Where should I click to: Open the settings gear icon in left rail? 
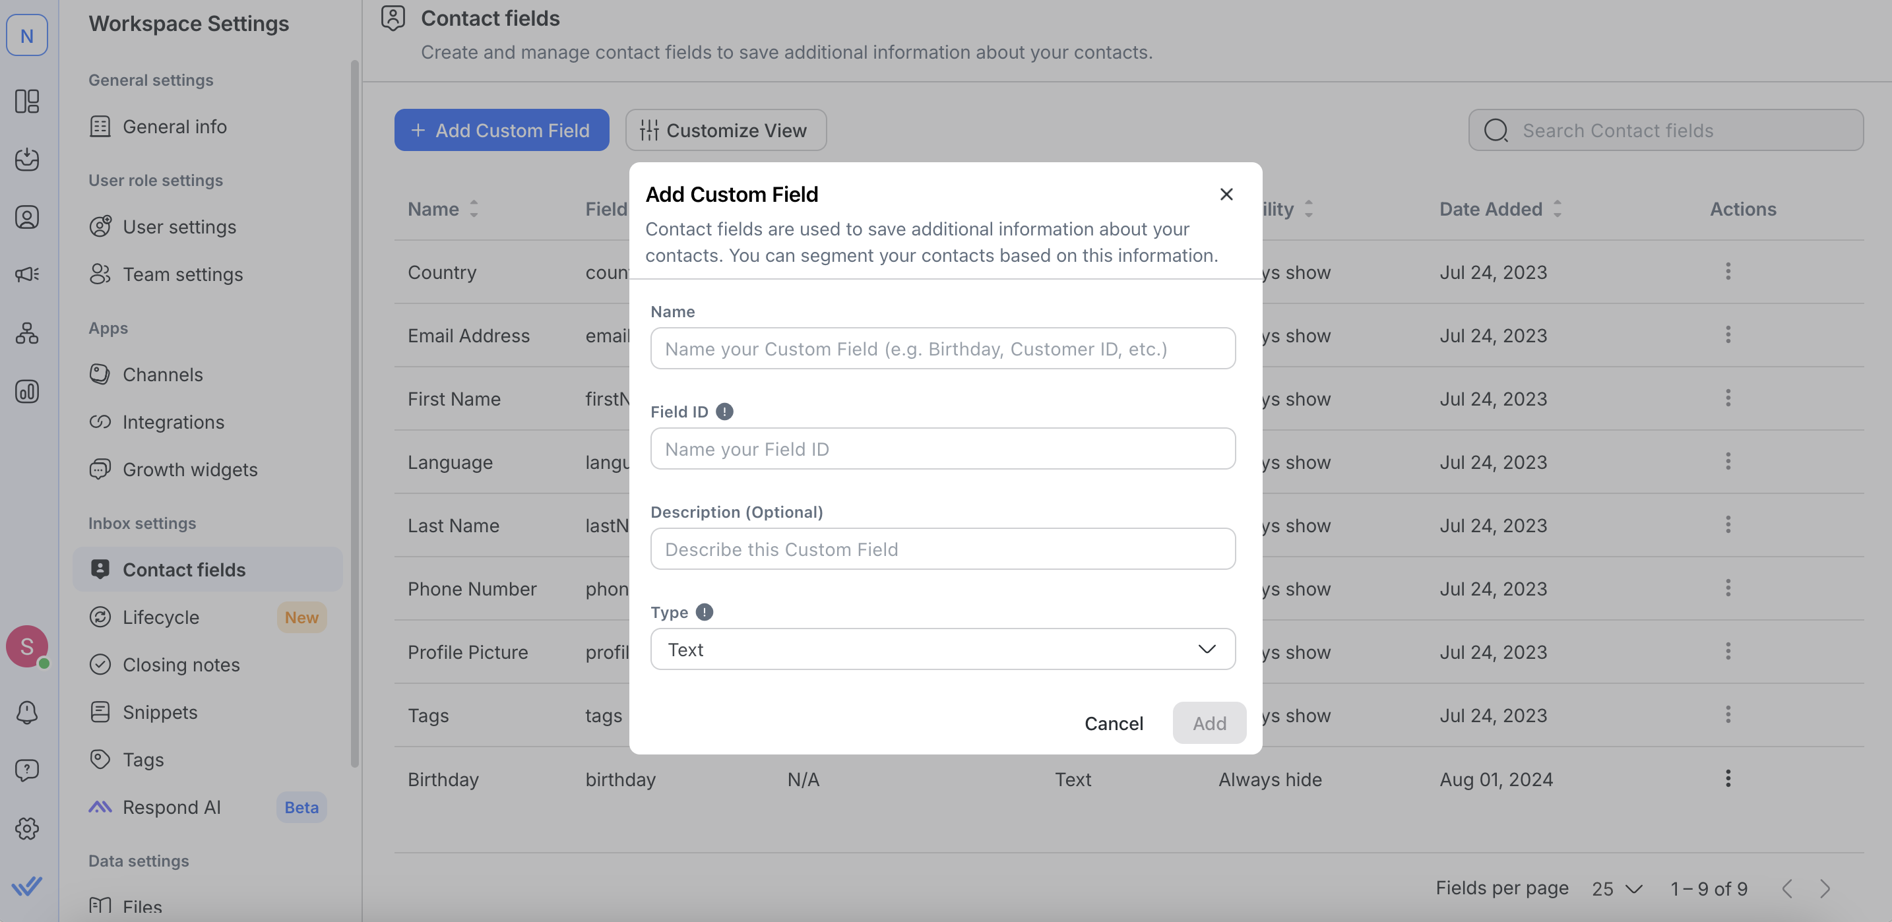pyautogui.click(x=27, y=828)
